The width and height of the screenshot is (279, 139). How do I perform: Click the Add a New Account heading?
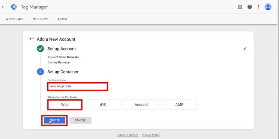pyautogui.click(x=56, y=39)
